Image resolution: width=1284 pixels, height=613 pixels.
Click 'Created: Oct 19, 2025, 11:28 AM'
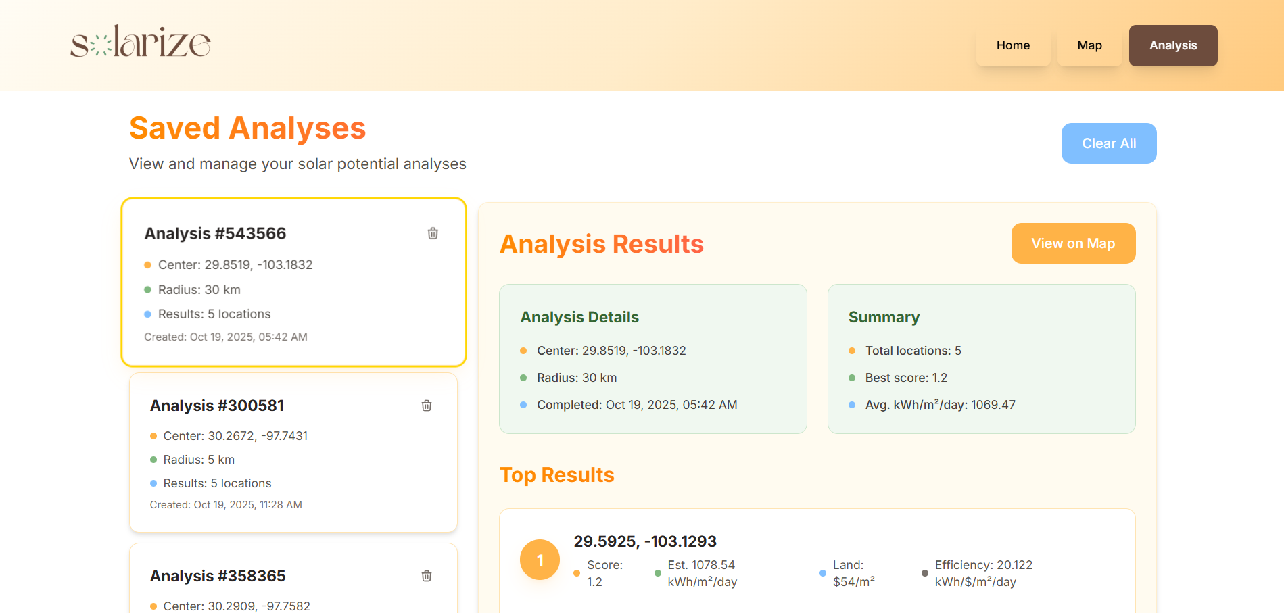coord(226,505)
